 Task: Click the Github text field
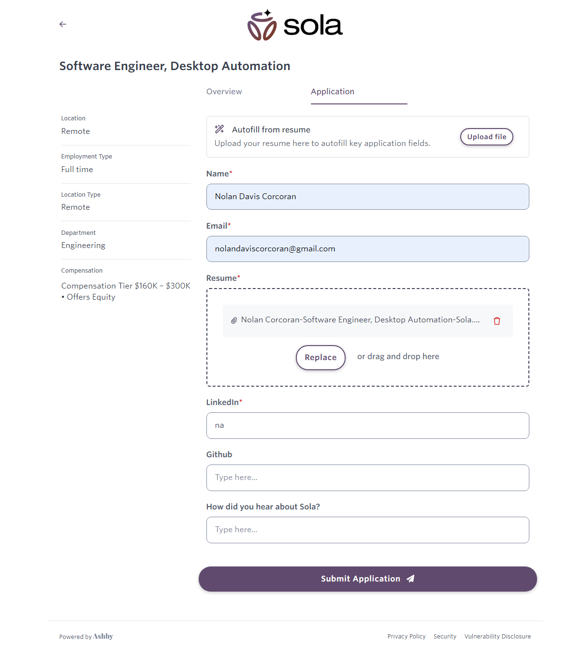(367, 478)
